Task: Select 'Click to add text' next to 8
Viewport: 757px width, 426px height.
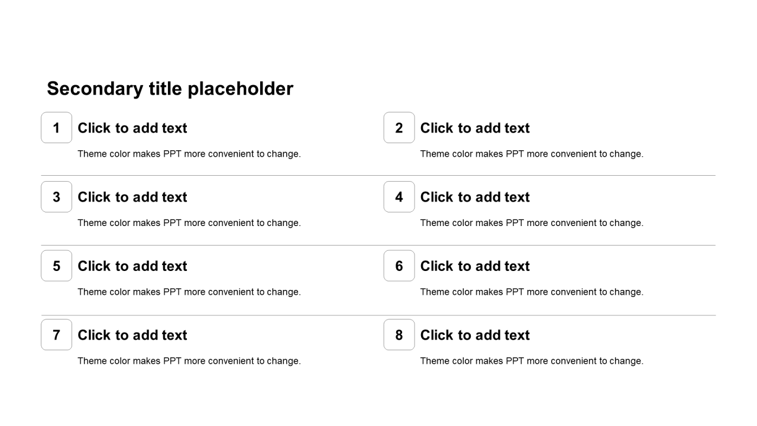Action: click(x=475, y=335)
